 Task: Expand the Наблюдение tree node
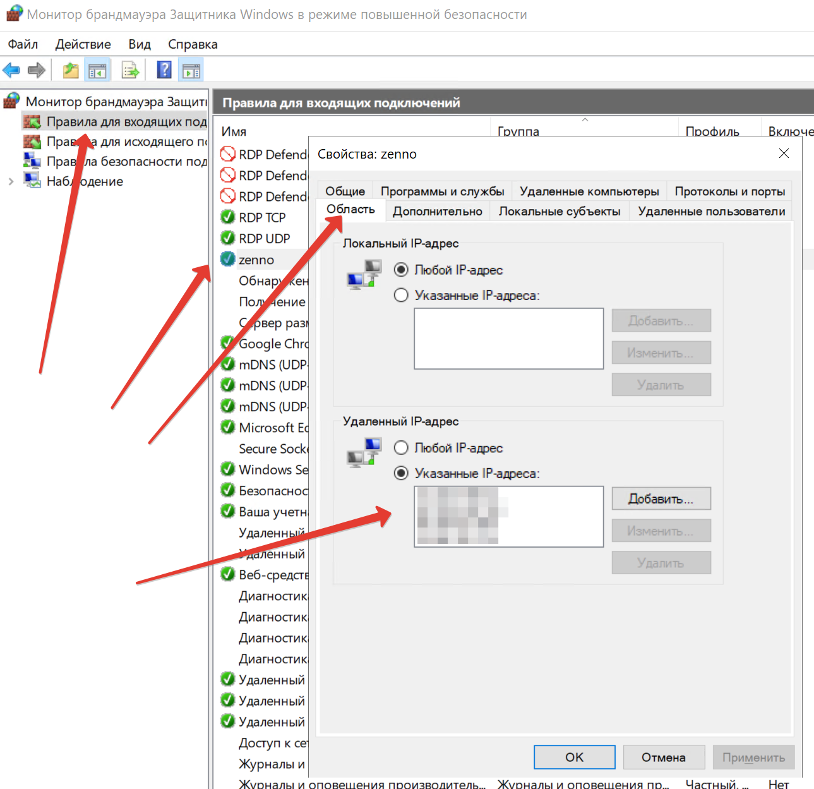(11, 181)
